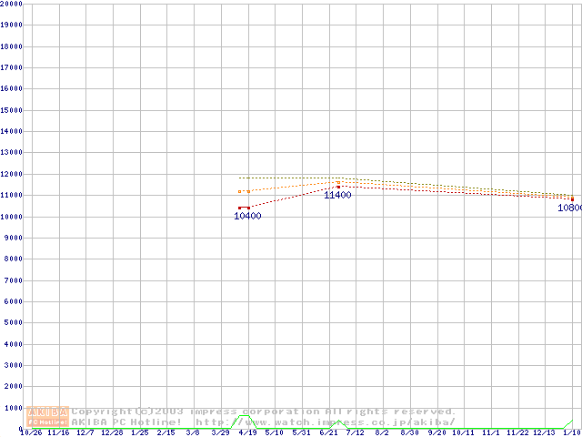Click the red data marker above the 10800 label
The image size is (582, 437).
click(572, 199)
